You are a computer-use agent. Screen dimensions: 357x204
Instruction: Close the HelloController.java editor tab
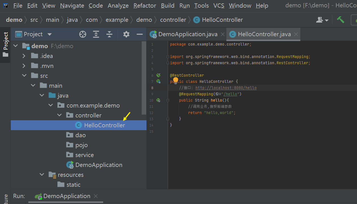pyautogui.click(x=296, y=34)
